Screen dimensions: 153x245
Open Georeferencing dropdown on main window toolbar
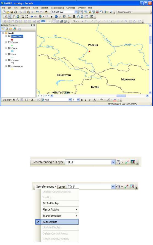click(125, 12)
